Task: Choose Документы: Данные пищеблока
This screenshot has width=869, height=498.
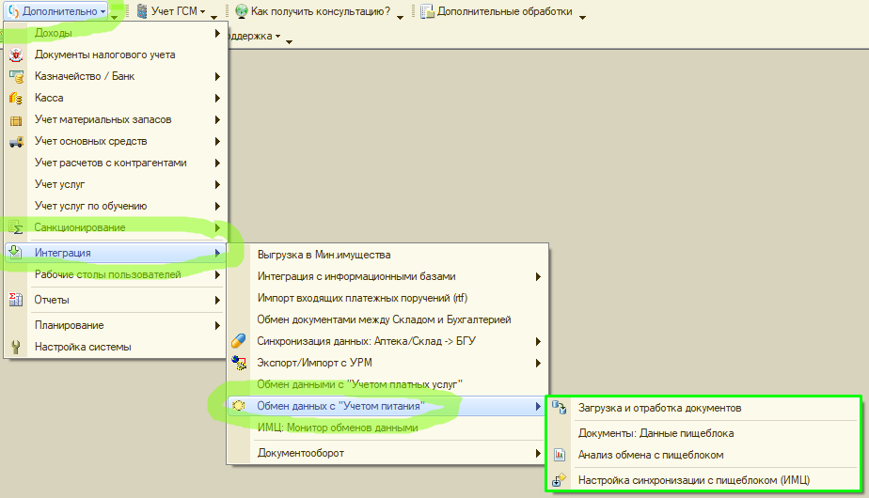Action: point(656,433)
